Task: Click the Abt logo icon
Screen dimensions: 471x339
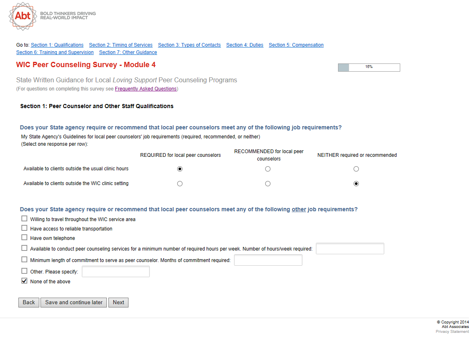Action: pyautogui.click(x=23, y=16)
